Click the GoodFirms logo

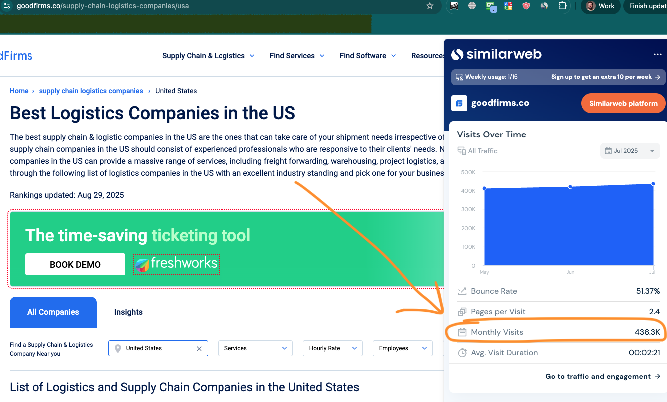pos(16,56)
